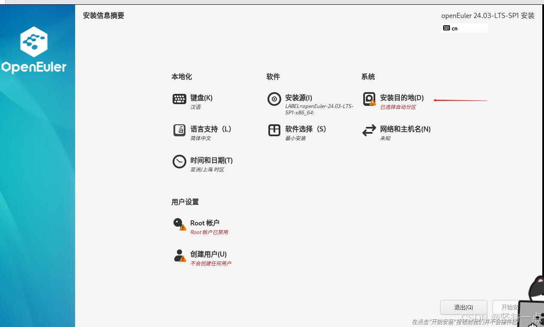Viewport: 544px width, 327px height.
Task: Click the LABEL=openEuler-24.03-LTS source text
Action: tap(319, 109)
